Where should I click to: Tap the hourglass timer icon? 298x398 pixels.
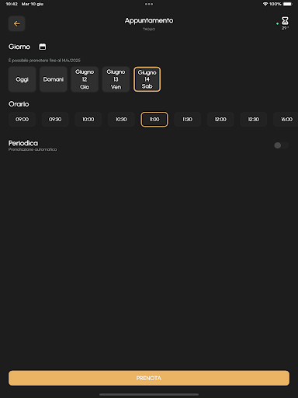point(285,21)
